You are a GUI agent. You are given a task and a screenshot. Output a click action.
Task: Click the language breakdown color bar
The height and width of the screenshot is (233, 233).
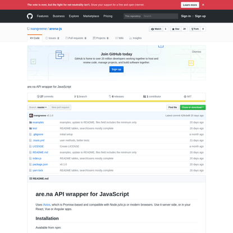pos(116,101)
